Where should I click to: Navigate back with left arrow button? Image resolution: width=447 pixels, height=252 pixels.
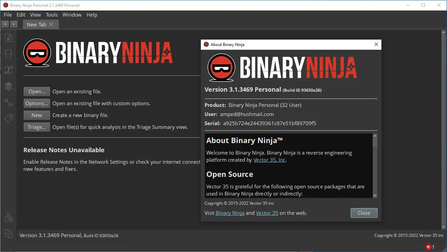tap(5, 24)
